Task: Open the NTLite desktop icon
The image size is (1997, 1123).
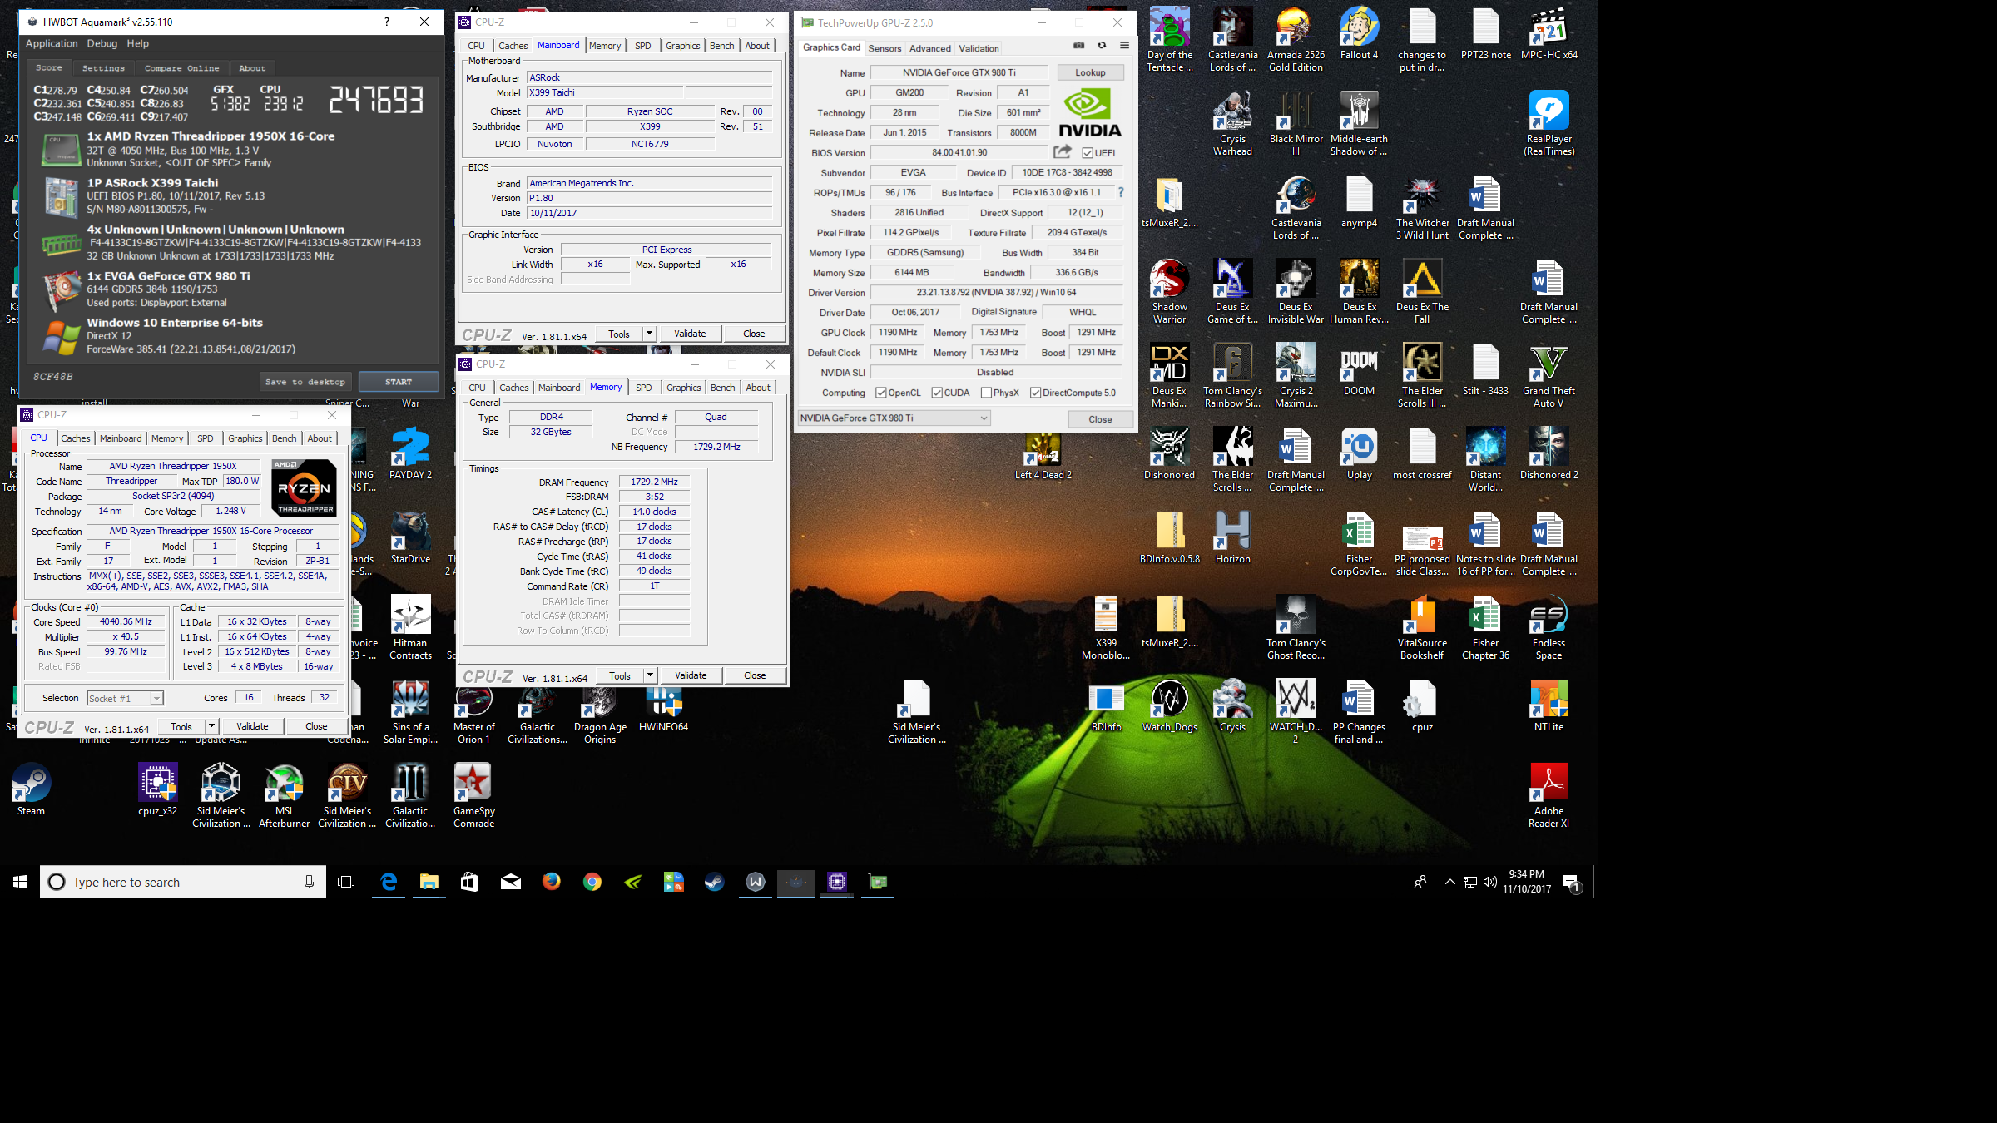Action: (1549, 706)
